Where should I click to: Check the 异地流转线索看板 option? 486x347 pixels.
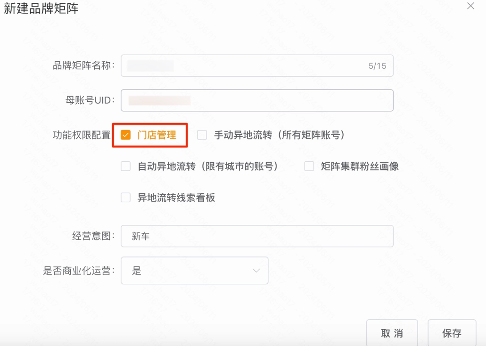[x=125, y=197]
